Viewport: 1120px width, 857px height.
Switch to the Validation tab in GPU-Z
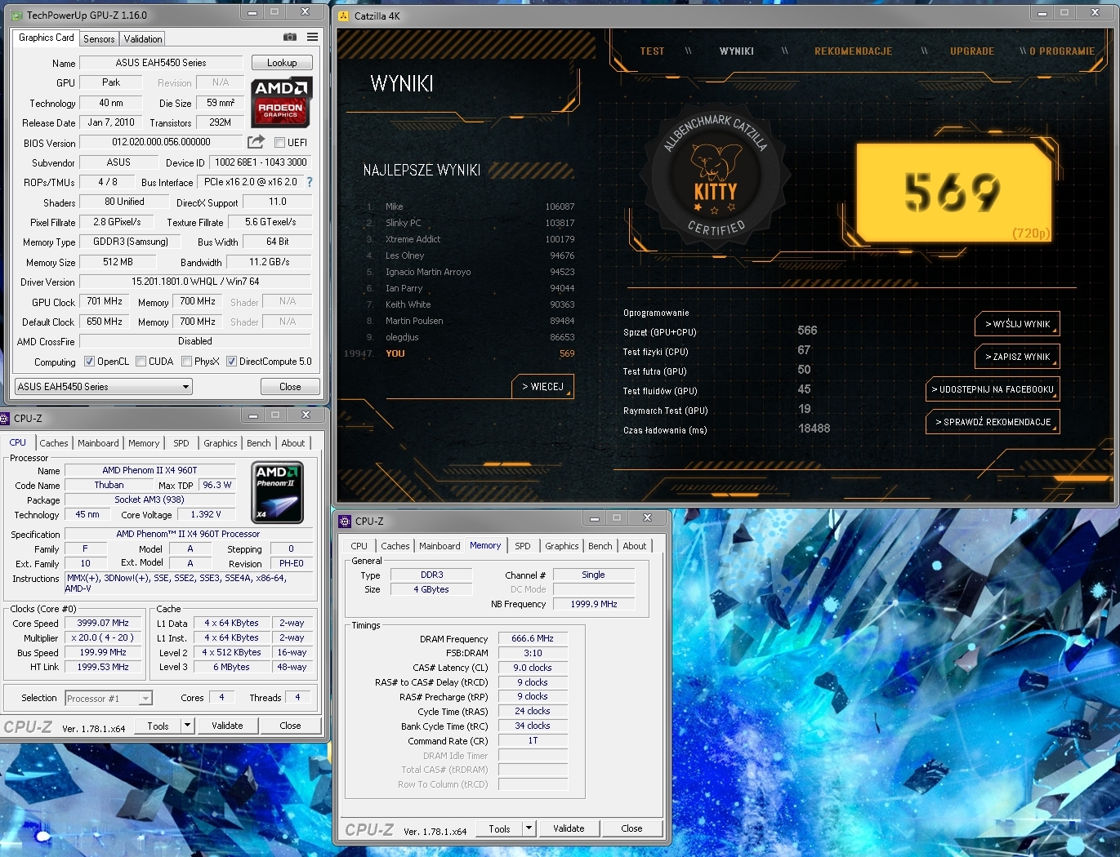tap(143, 39)
